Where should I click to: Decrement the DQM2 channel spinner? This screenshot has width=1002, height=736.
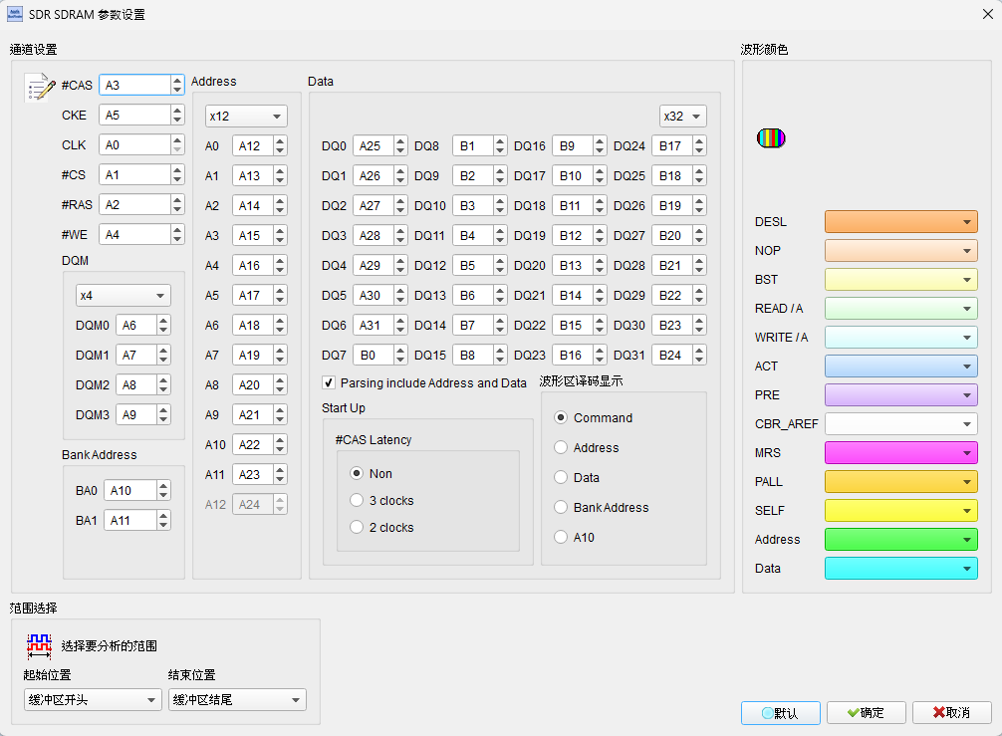click(163, 389)
